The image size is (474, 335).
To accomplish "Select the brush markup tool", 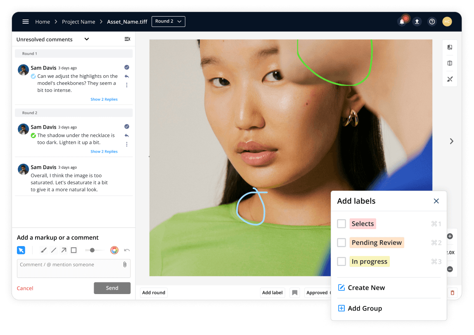I will (x=43, y=250).
